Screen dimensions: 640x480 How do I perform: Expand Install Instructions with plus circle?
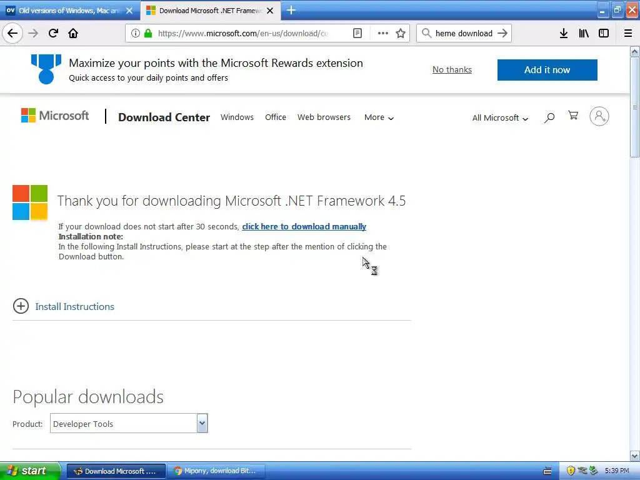21,306
